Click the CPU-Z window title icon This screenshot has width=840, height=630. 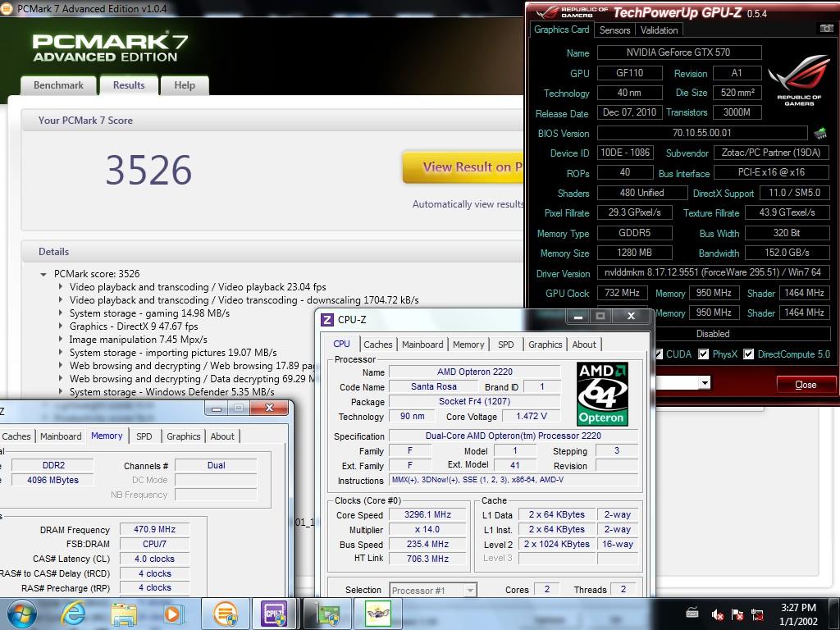click(x=326, y=320)
